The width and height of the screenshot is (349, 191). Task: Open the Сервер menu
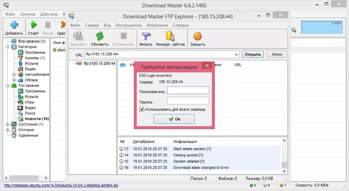(92, 25)
